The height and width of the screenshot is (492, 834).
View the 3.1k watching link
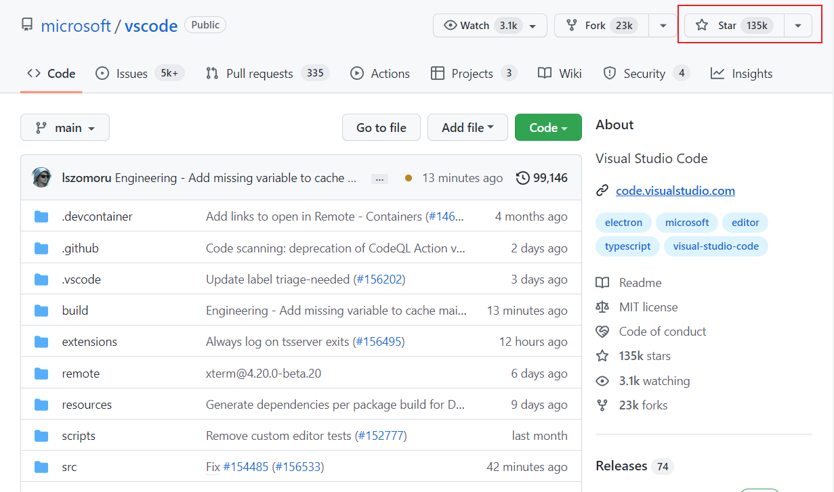pyautogui.click(x=643, y=381)
